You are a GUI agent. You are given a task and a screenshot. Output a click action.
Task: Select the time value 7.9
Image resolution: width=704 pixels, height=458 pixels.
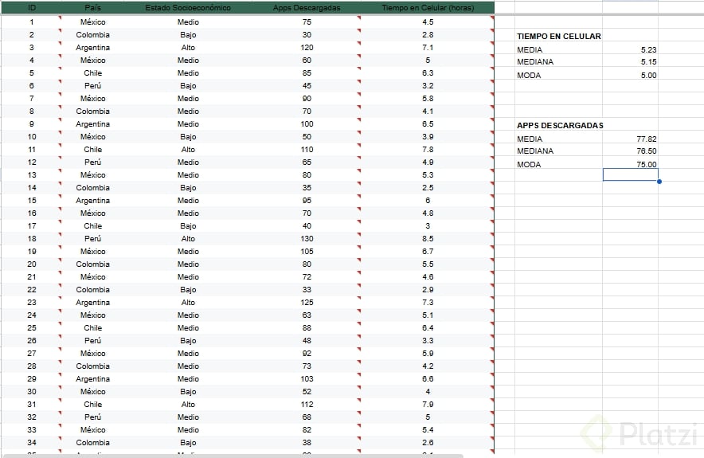pyautogui.click(x=428, y=405)
